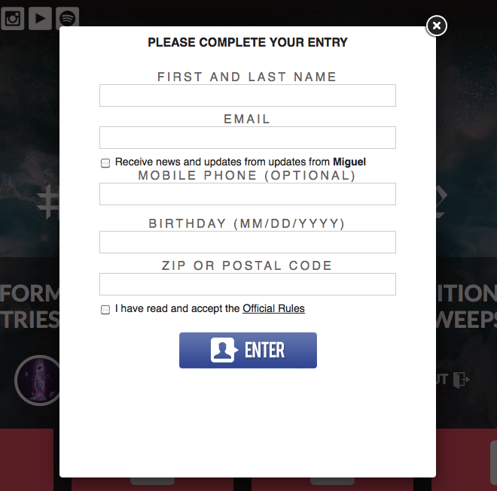The height and width of the screenshot is (491, 497).
Task: Open the Official Rules link
Action: (x=273, y=308)
